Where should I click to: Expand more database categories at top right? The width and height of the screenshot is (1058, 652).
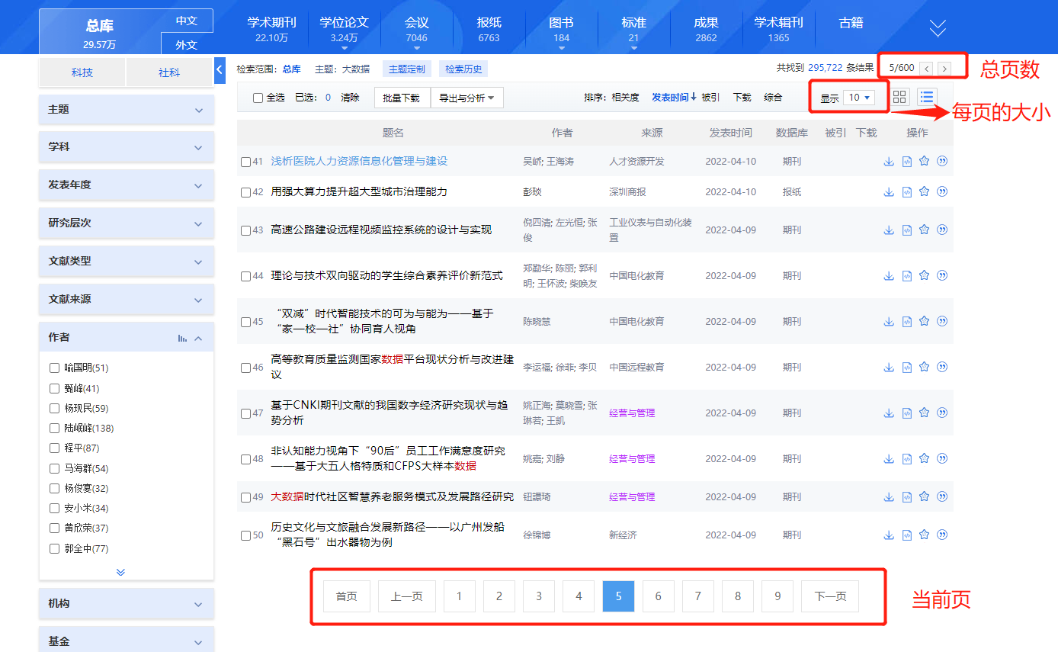pos(938,28)
